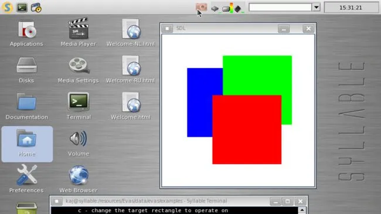Click the red rectangle in SDL window
This screenshot has height=214, width=381.
pos(247,130)
